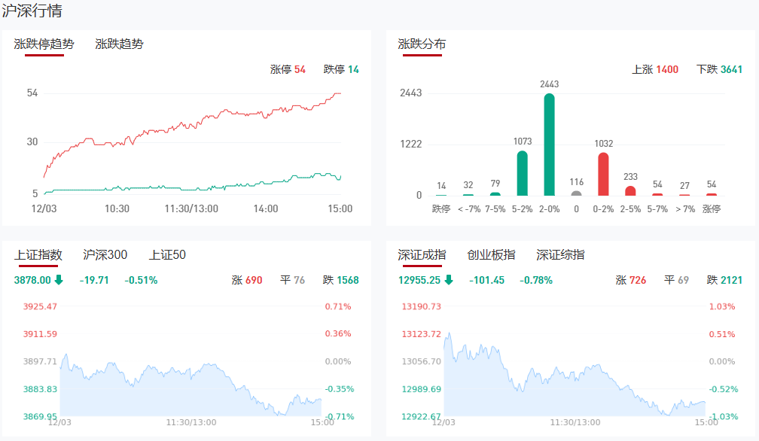Click the green 5-2% bar labeled 1073

[x=522, y=173]
